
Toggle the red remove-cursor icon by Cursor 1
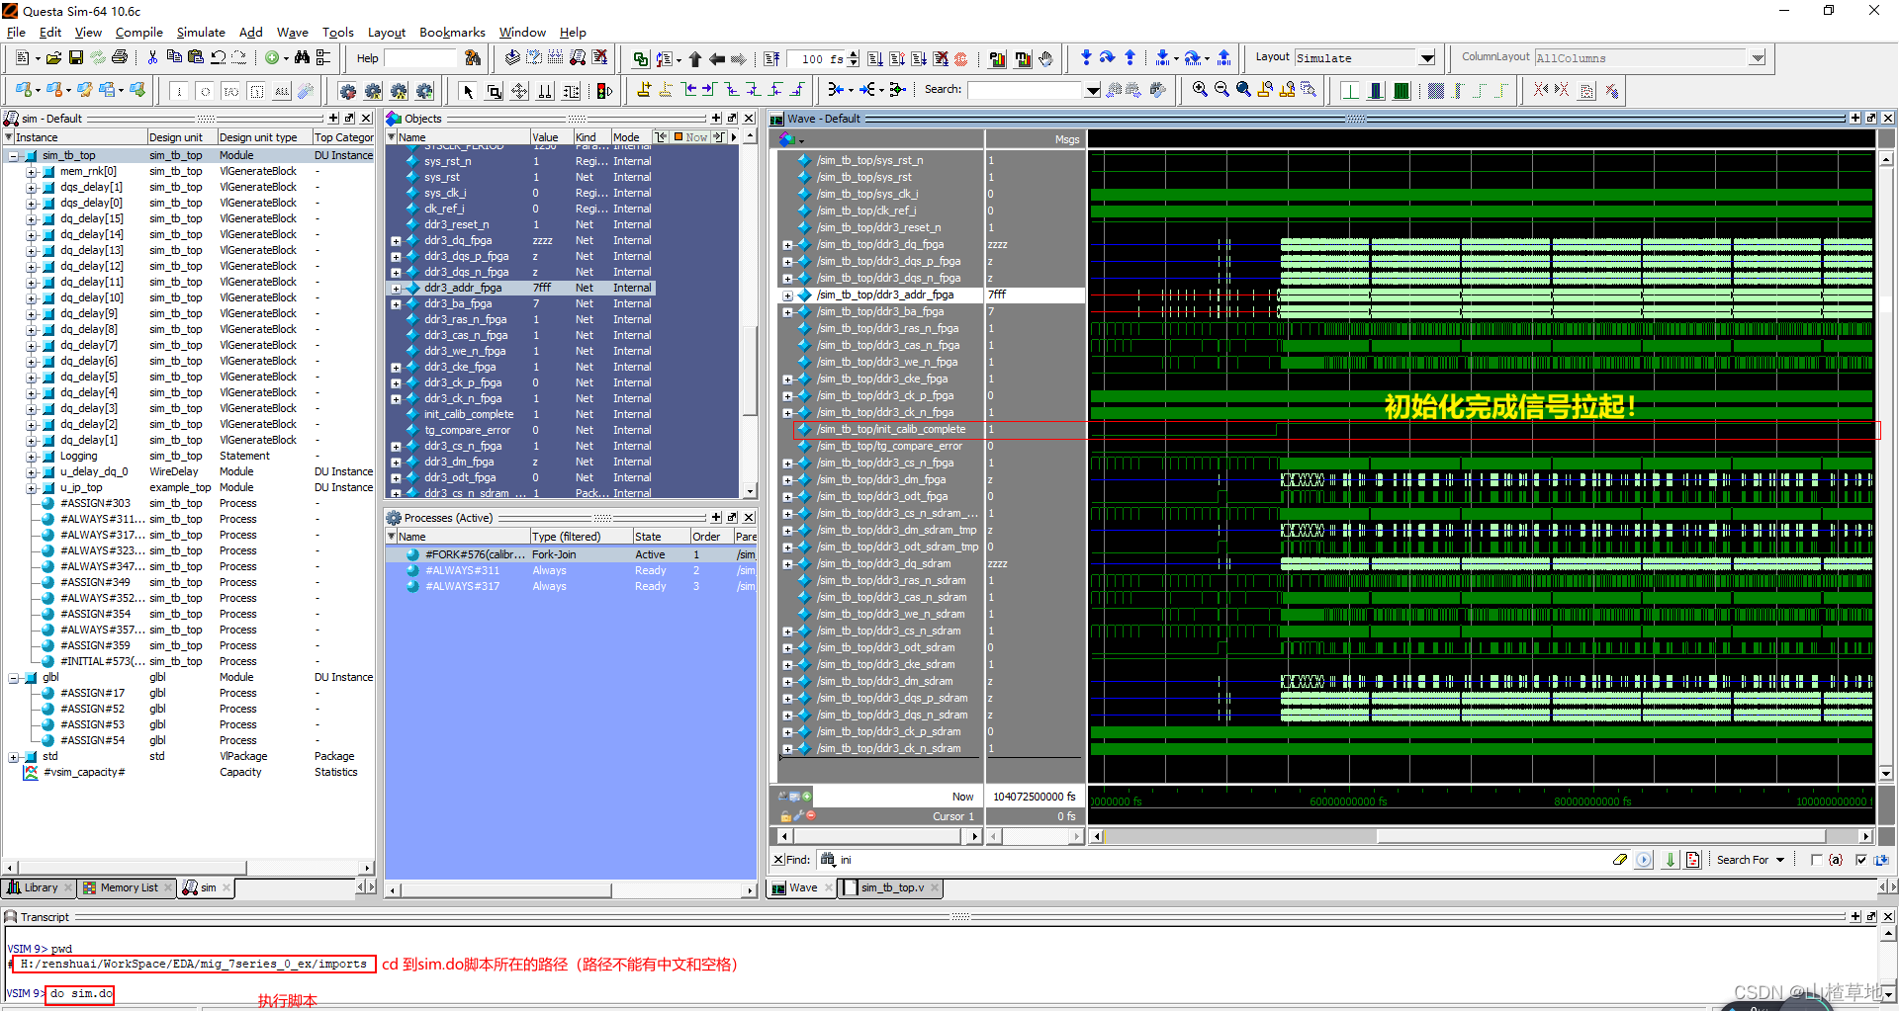811,816
